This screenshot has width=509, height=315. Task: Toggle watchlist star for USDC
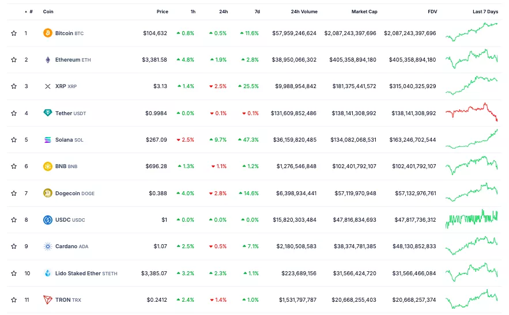point(14,220)
